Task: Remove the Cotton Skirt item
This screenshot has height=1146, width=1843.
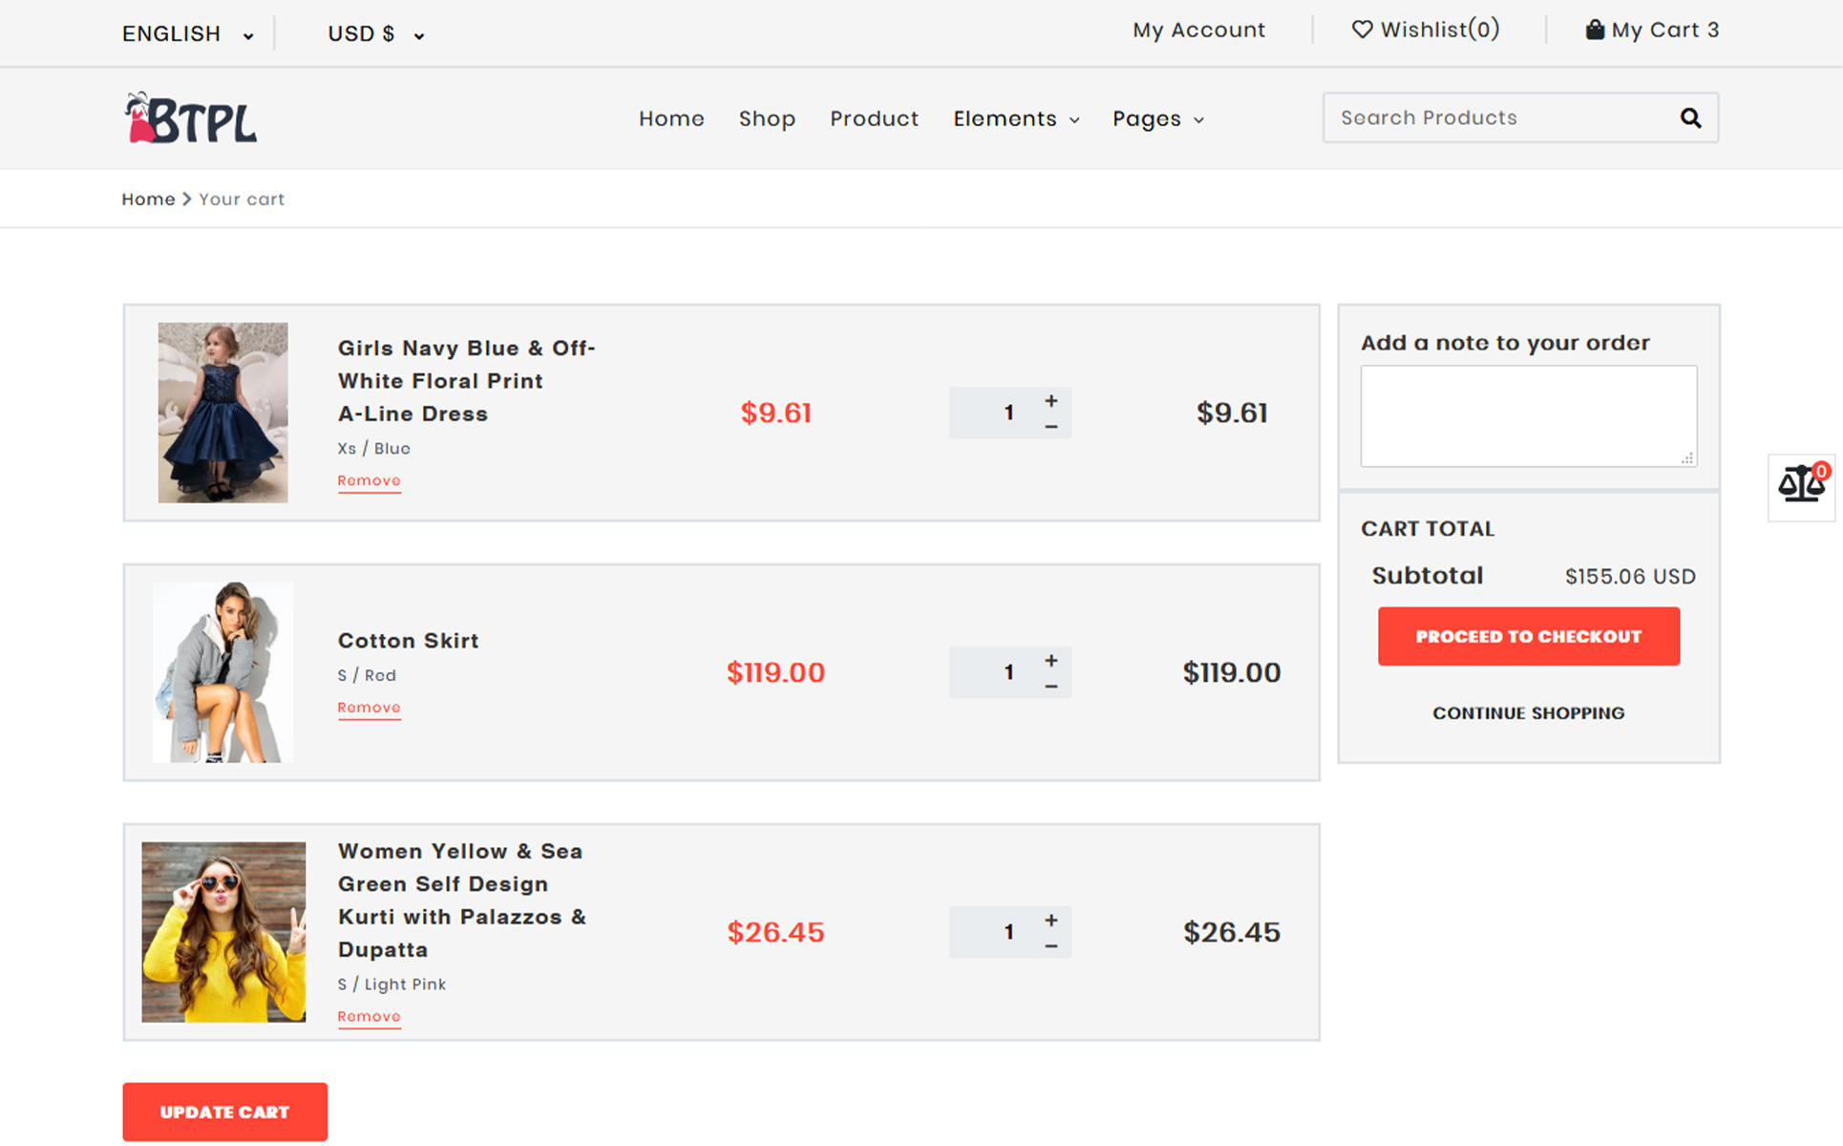Action: tap(369, 708)
